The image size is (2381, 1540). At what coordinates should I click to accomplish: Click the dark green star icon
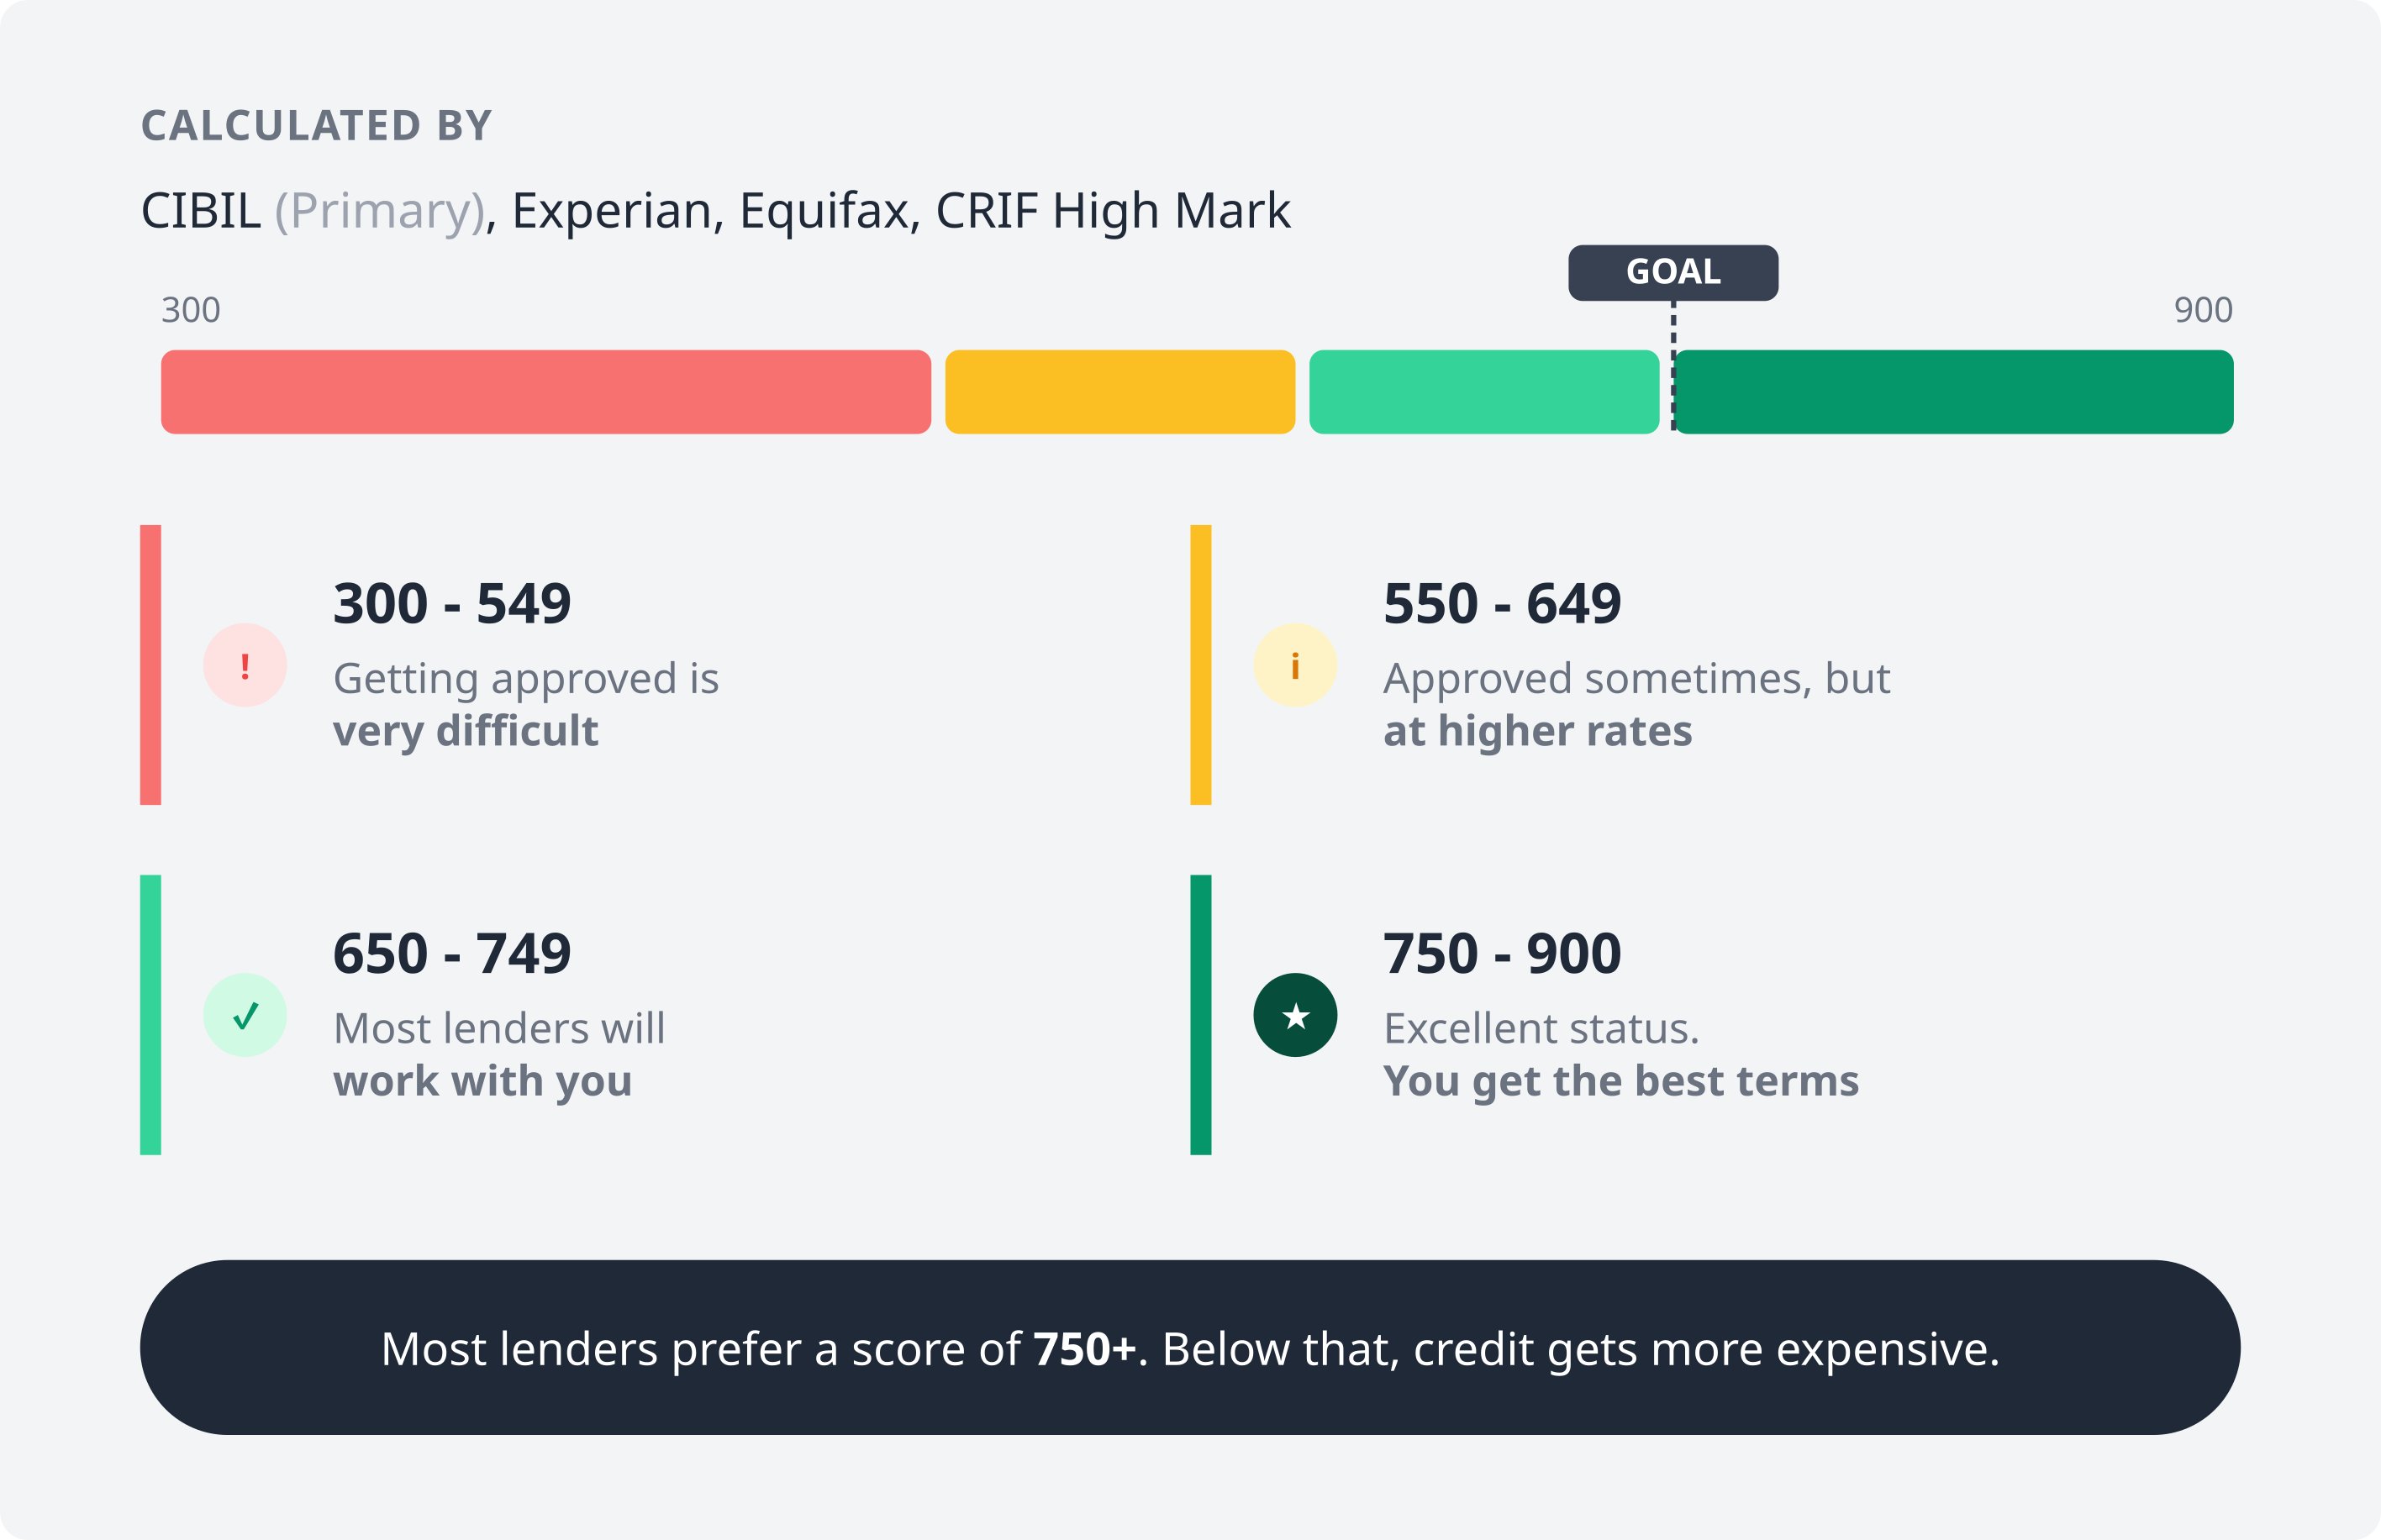[x=1294, y=1015]
